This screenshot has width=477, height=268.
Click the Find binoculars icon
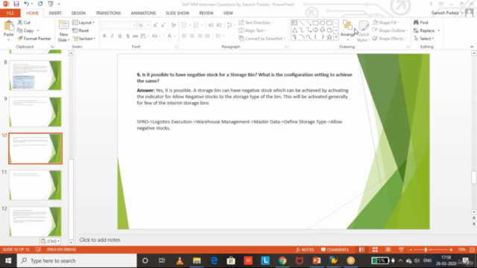[421, 22]
